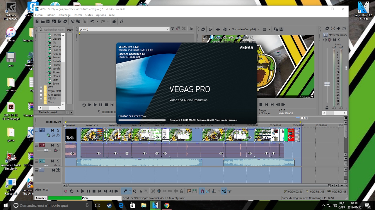Focus the Rechercher search field
Viewport: 375px width, 210px height.
coord(52,29)
